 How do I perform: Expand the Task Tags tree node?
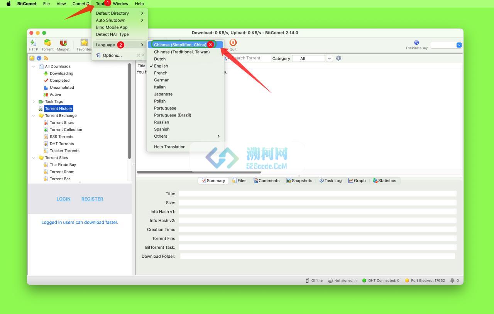pyautogui.click(x=34, y=101)
